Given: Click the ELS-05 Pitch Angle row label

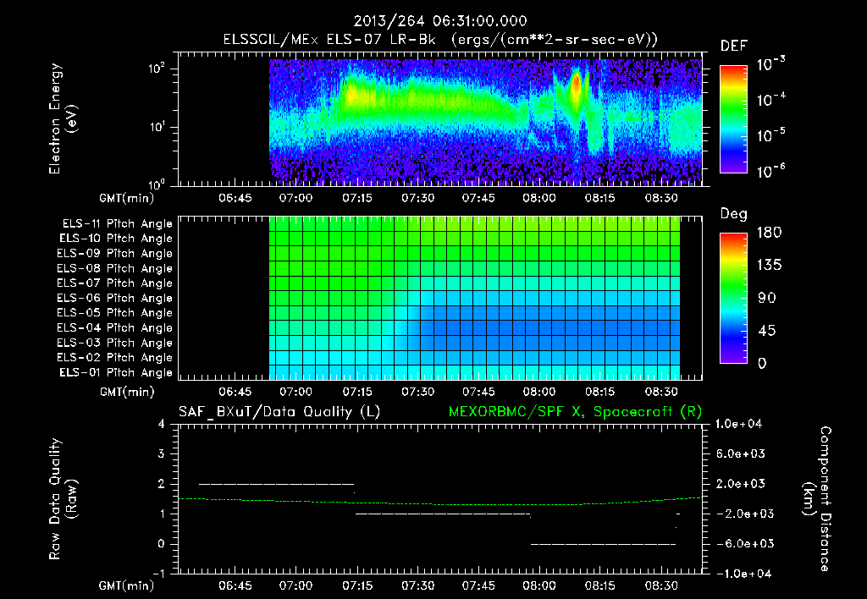Looking at the screenshot, I should pyautogui.click(x=115, y=313).
